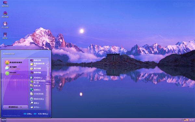The image size is (195, 122).
Task: Open the 网上邻居 desktop icon
Action: pos(5,25)
